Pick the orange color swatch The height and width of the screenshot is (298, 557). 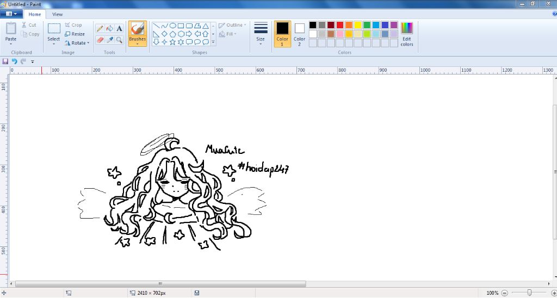pyautogui.click(x=349, y=25)
